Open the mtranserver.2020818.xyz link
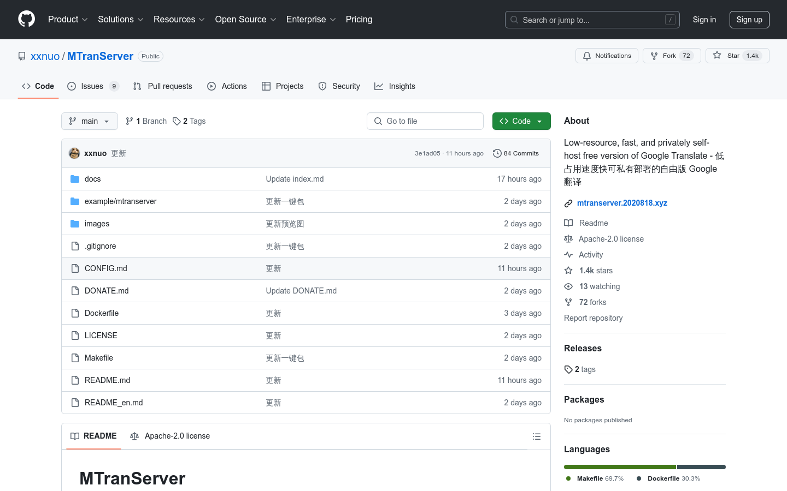787x491 pixels. (622, 203)
